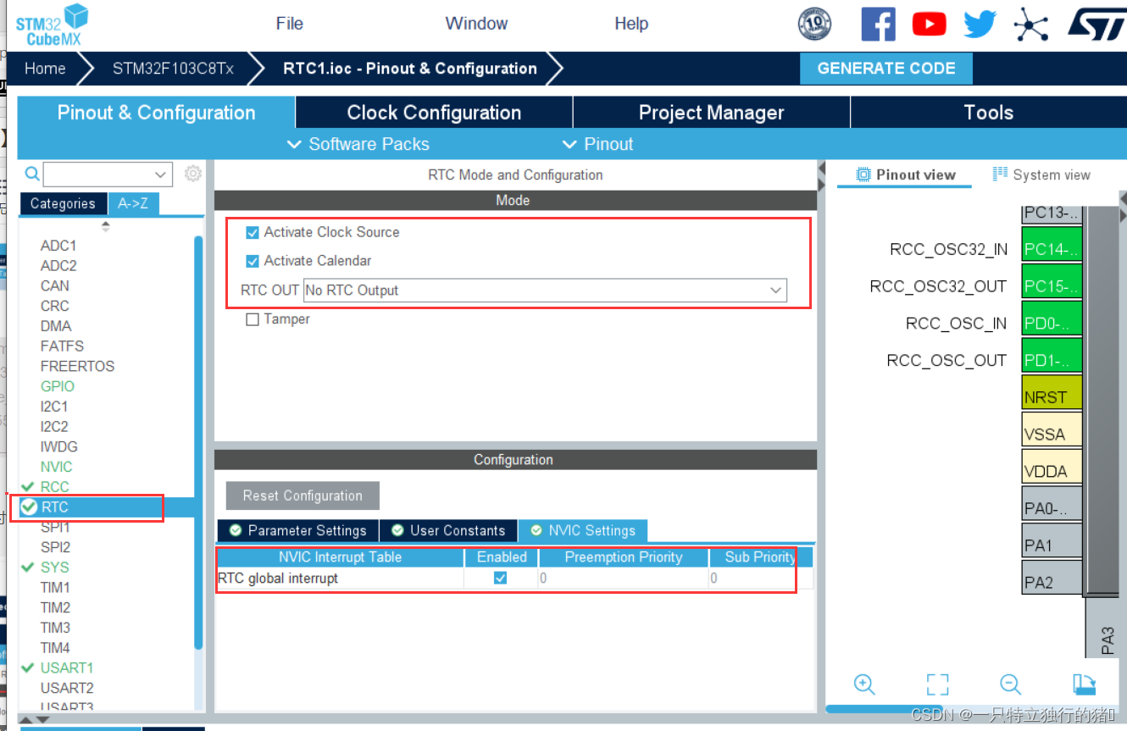
Task: Select SYS in the peripheral list
Action: click(x=55, y=568)
